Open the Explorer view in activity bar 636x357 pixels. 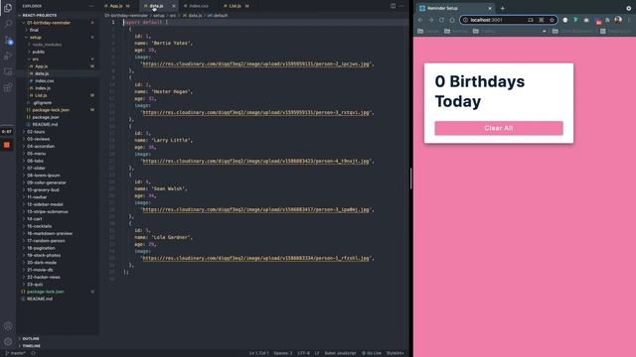pos(8,8)
